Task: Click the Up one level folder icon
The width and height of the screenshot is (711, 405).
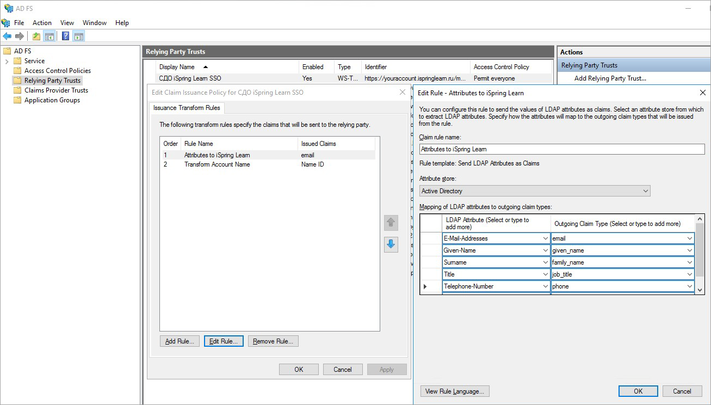Action: [36, 36]
